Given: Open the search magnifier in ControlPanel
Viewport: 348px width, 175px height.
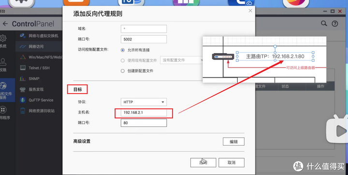Looking at the screenshot, I should tap(324, 24).
